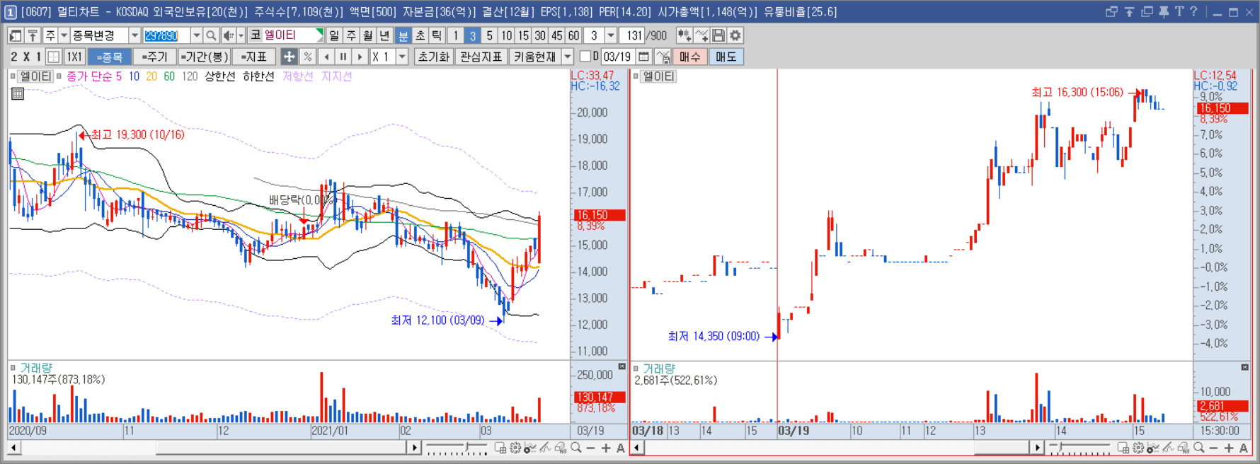This screenshot has width=1260, height=464.
Task: Click the left chart zoom-in plus icon
Action: [x=606, y=448]
